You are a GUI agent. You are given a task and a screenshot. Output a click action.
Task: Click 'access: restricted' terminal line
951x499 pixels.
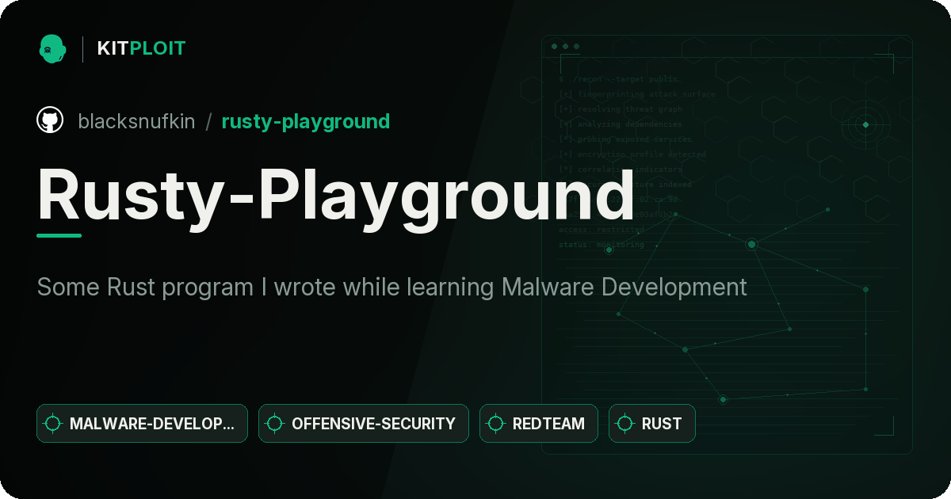pyautogui.click(x=602, y=230)
